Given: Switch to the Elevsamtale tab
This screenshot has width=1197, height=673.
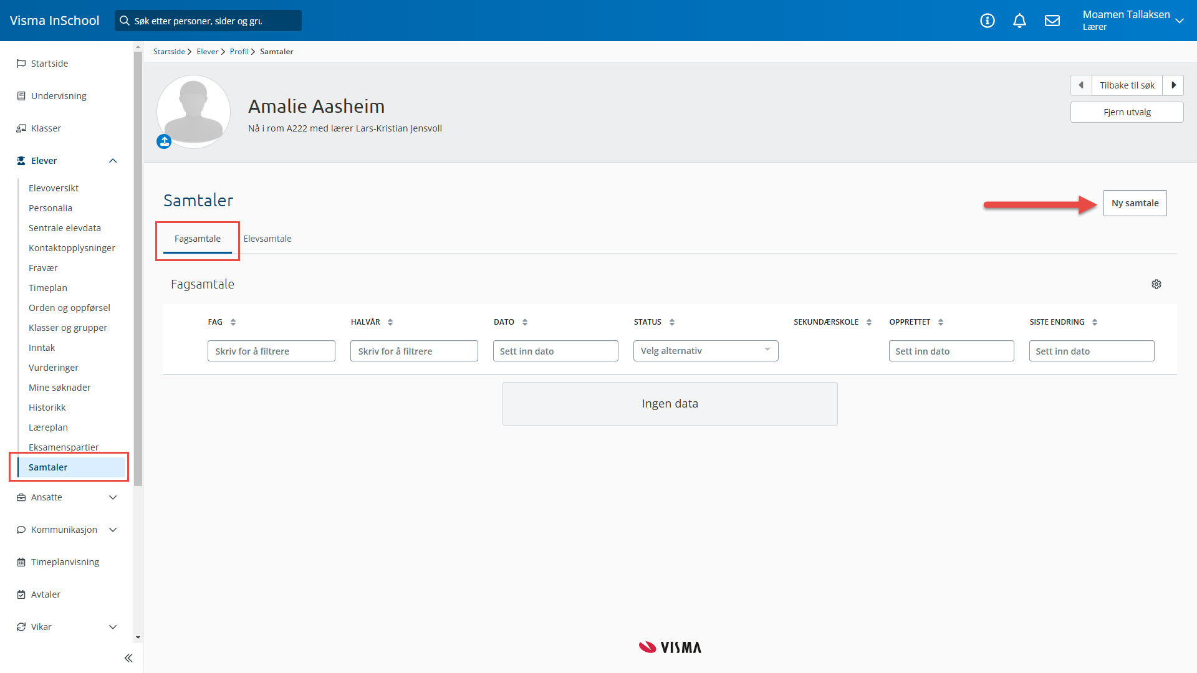Looking at the screenshot, I should 267,239.
